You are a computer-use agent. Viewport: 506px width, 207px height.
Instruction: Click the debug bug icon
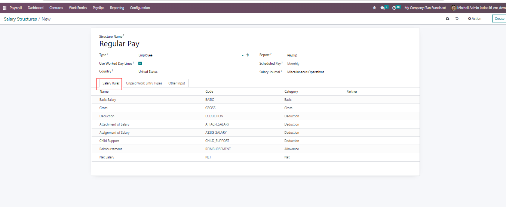[x=374, y=8]
